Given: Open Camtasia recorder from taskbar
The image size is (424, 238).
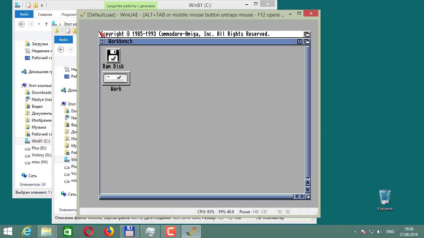Looking at the screenshot, I should [x=171, y=231].
